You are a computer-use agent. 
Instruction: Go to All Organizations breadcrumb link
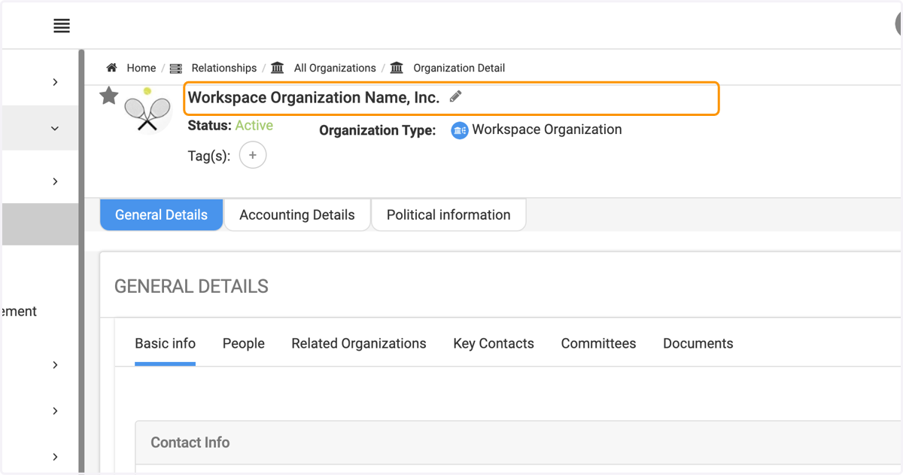coord(335,68)
